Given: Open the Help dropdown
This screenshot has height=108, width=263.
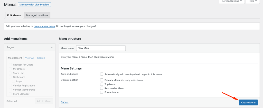Looking at the screenshot, I should tap(253, 1).
